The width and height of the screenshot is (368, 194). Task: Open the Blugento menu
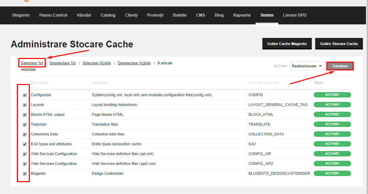click(x=21, y=15)
